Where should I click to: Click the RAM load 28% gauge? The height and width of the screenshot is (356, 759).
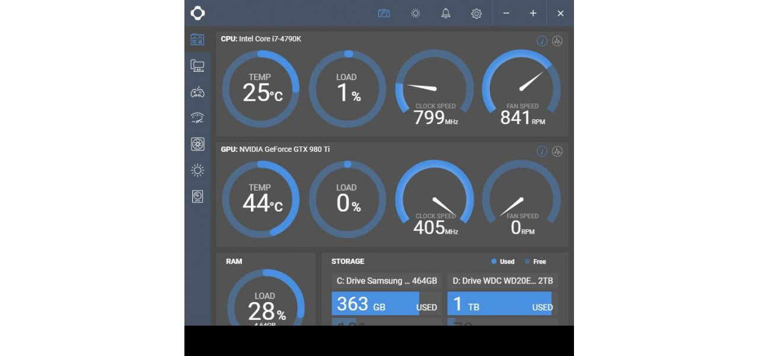[266, 297]
